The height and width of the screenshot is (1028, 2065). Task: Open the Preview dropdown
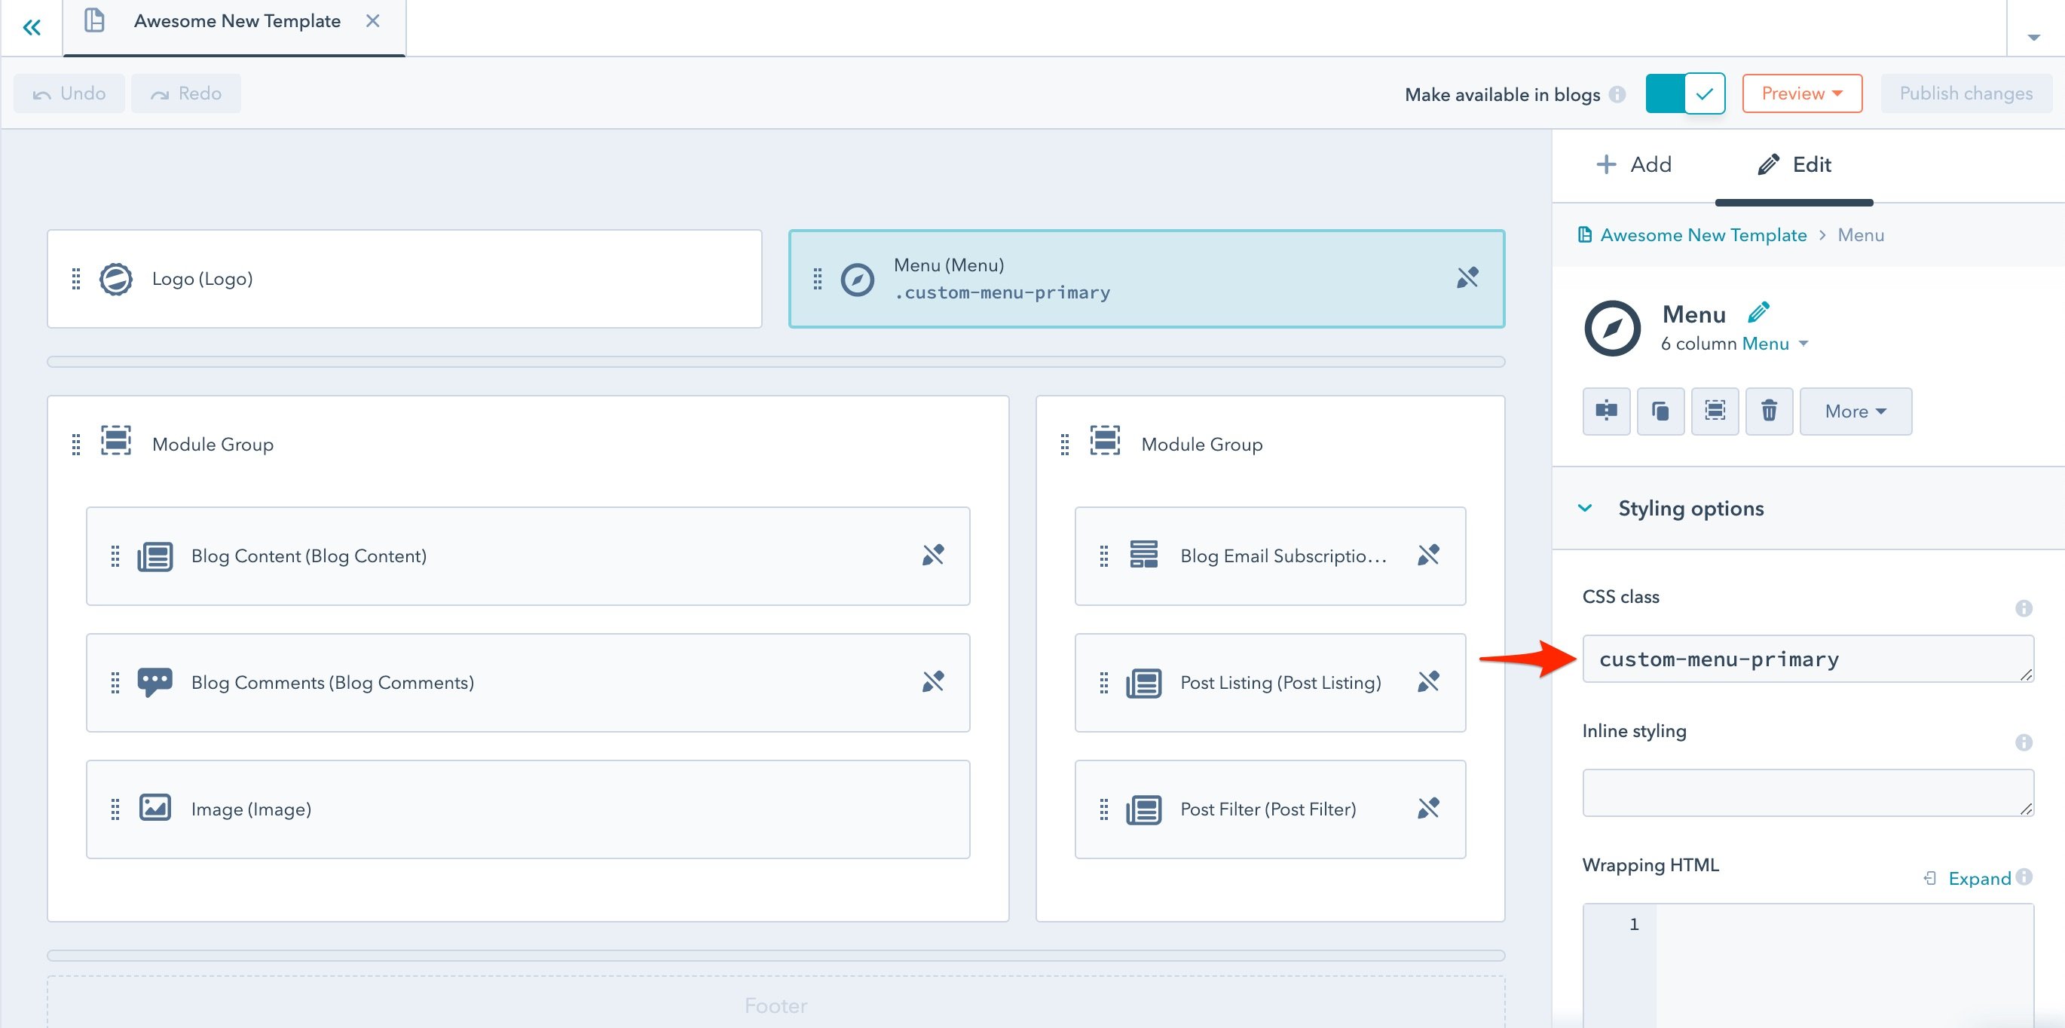click(x=1801, y=93)
